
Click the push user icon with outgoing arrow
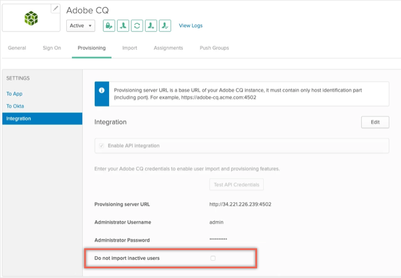(151, 26)
